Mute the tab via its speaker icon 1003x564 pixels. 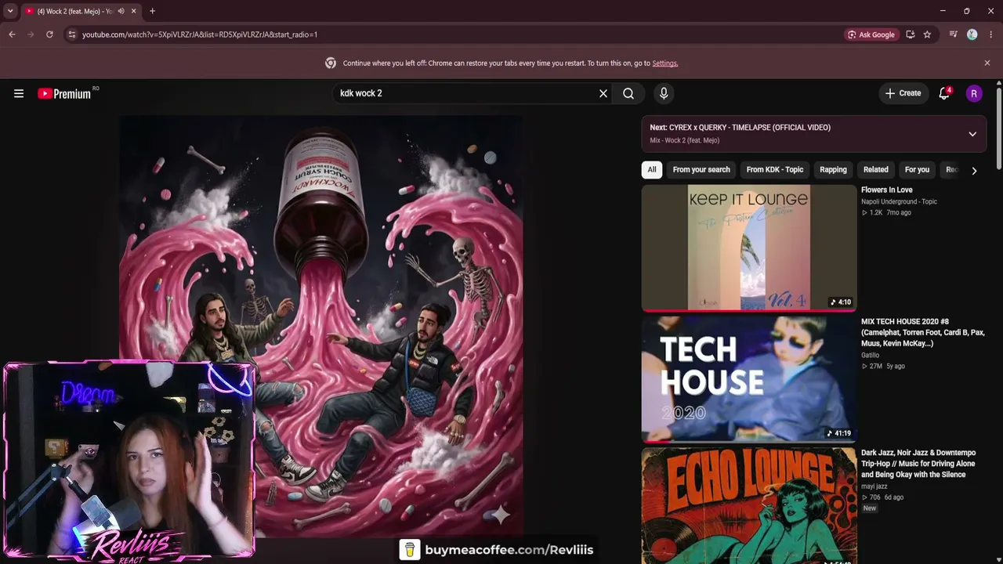pos(121,11)
